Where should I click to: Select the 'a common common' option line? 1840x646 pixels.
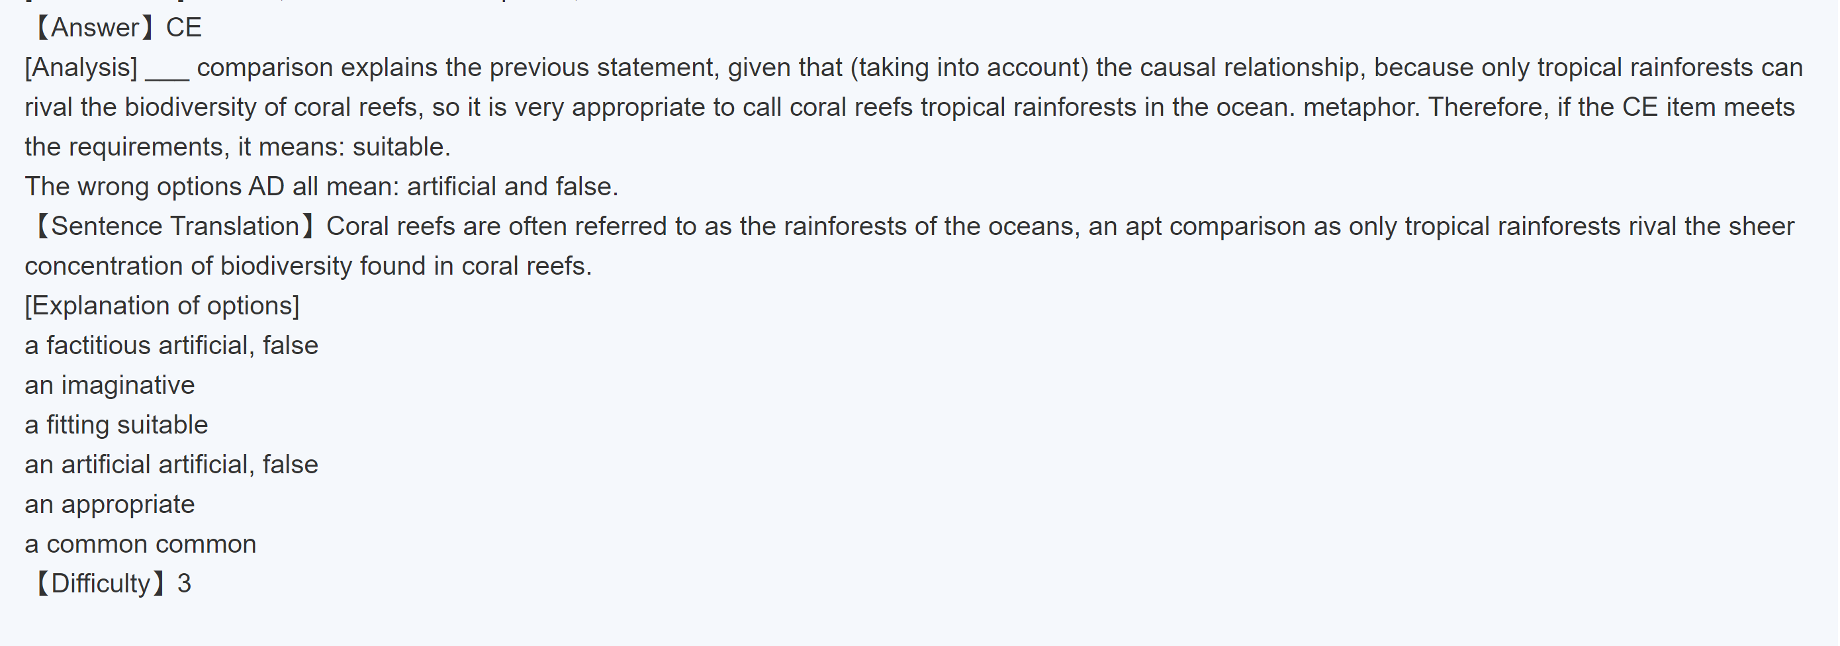(x=140, y=545)
